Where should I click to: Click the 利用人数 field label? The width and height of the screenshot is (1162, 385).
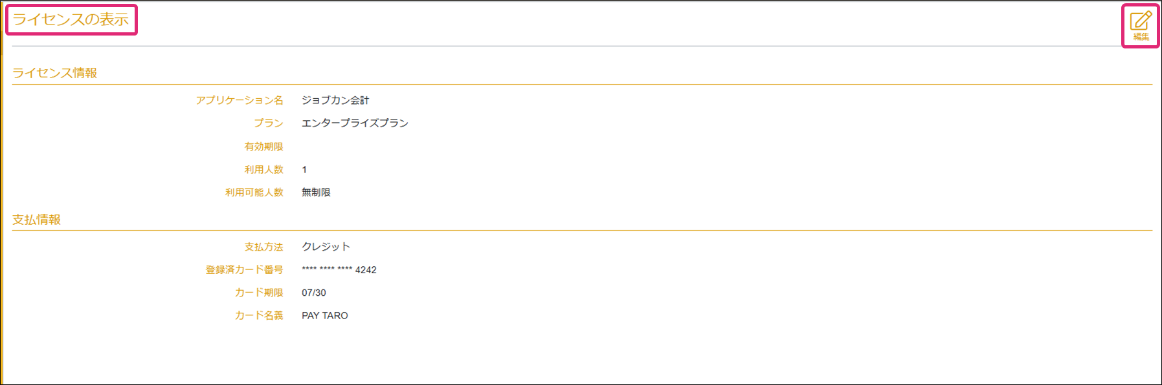263,169
